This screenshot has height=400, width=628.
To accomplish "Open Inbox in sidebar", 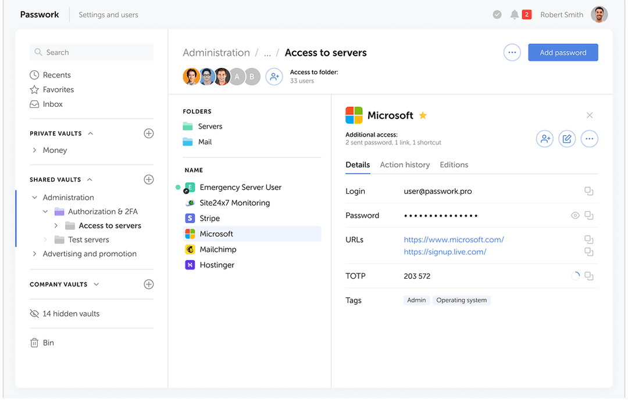I will pyautogui.click(x=47, y=104).
